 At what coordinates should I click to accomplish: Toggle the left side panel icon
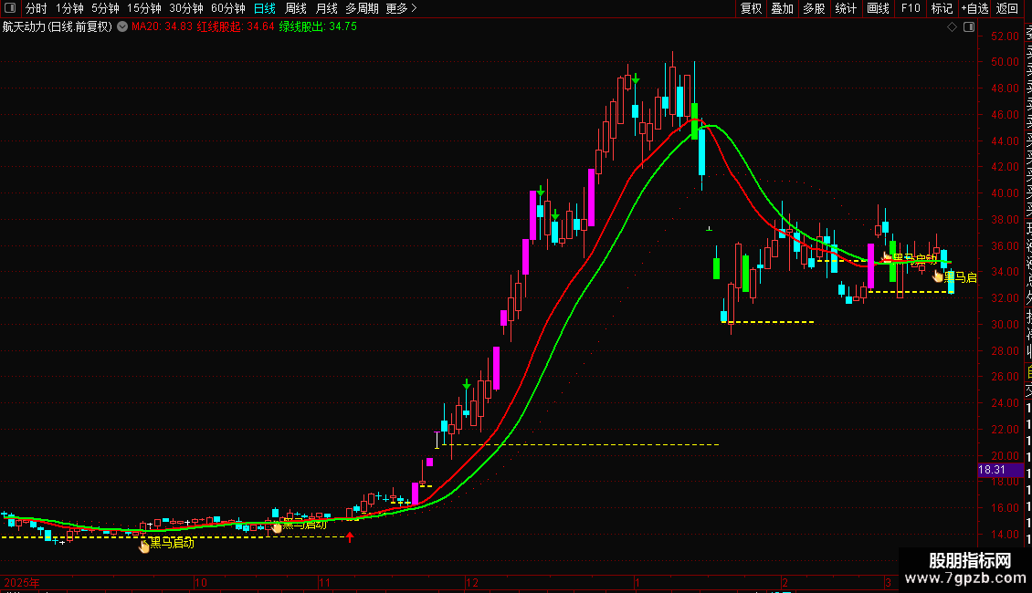coord(10,8)
